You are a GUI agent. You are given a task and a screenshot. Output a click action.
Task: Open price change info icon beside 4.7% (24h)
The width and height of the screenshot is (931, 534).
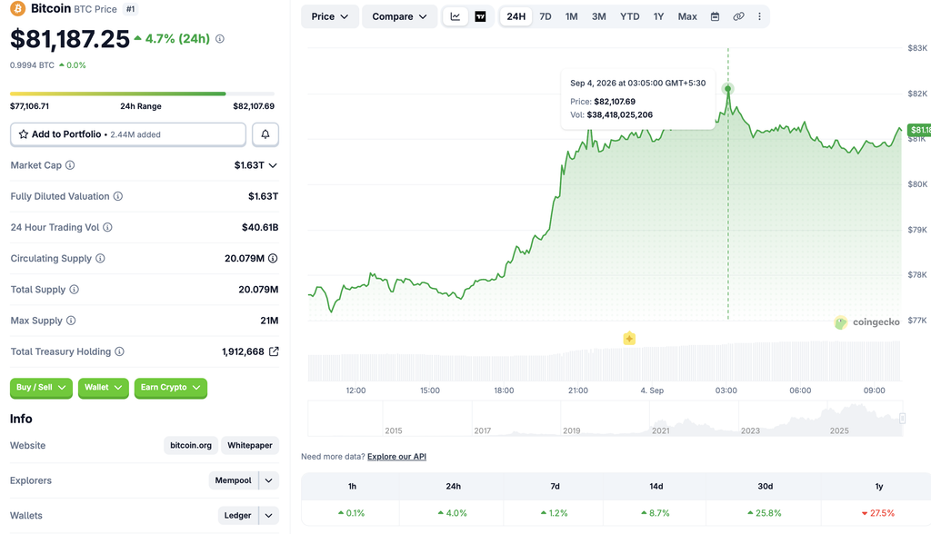(220, 38)
